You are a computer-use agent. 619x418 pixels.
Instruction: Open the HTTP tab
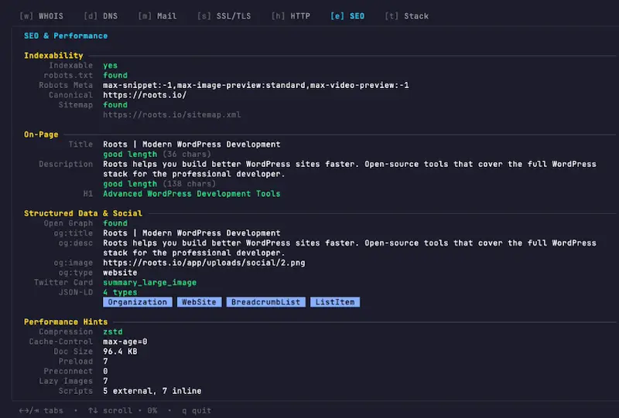[290, 15]
